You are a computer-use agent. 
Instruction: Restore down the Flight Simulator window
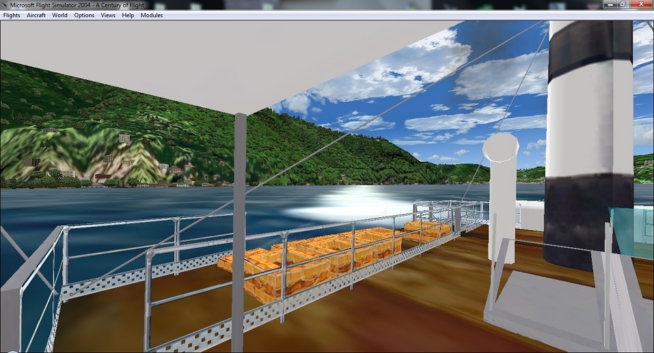tap(623, 3)
